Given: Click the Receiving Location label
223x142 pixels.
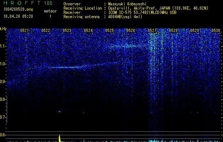Looking at the screenshot, I should tap(83, 8).
